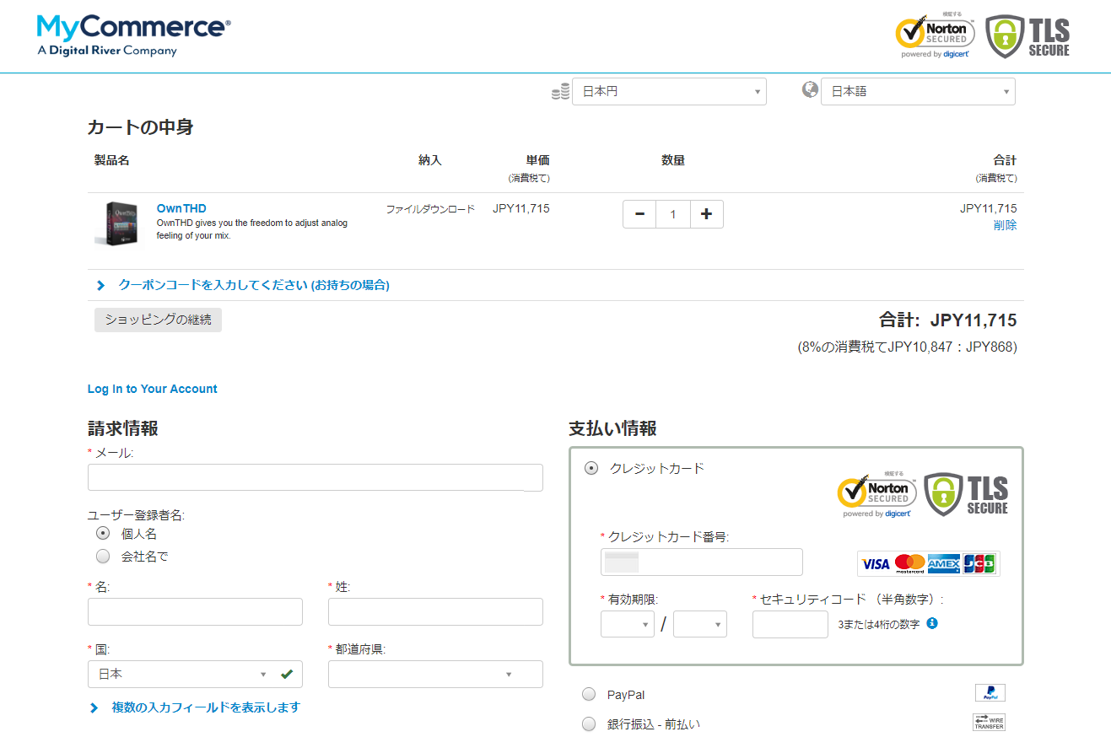1111x737 pixels.
Task: Decrease quantity with the minus button
Action: pyautogui.click(x=639, y=214)
